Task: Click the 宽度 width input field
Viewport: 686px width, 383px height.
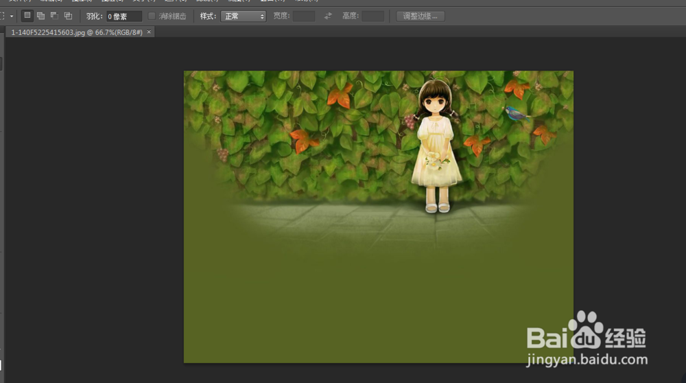Action: coord(304,16)
